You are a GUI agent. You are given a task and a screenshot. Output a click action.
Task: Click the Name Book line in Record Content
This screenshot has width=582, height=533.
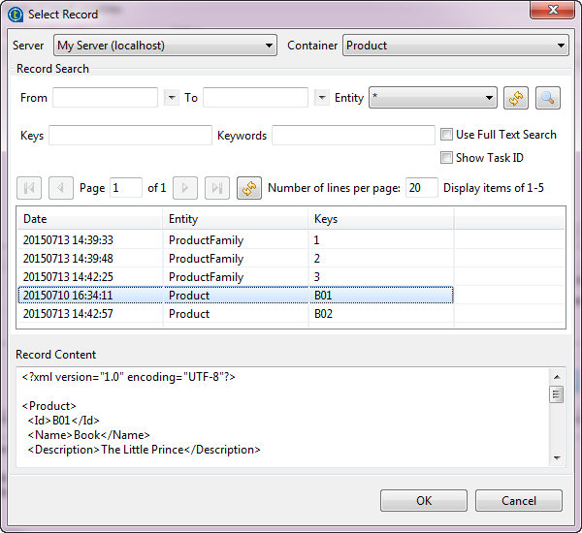coord(88,435)
